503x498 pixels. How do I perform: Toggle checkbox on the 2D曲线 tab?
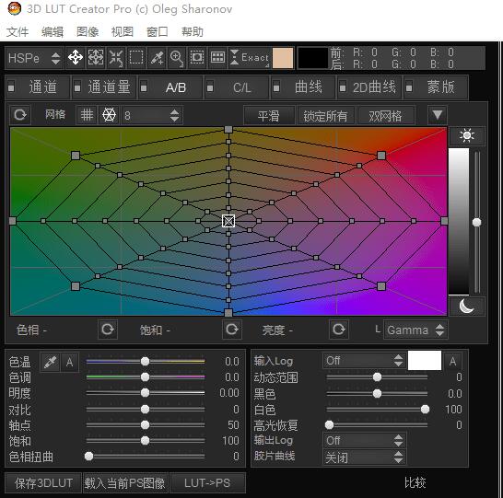(343, 87)
